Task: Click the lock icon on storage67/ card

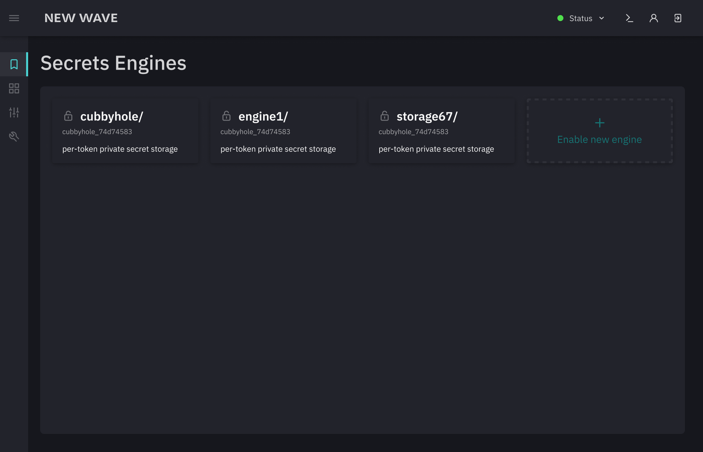Action: pos(385,116)
